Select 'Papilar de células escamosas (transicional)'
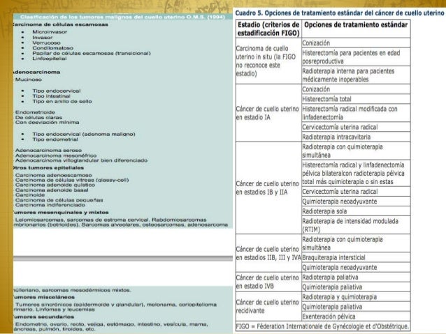The width and height of the screenshot is (446, 334). click(x=92, y=53)
